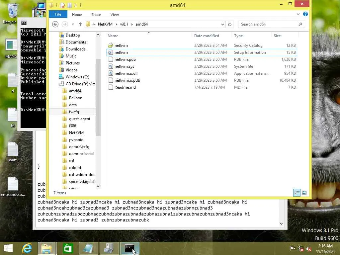Go up one folder level
Screen dimensions: 340x255
(80, 24)
